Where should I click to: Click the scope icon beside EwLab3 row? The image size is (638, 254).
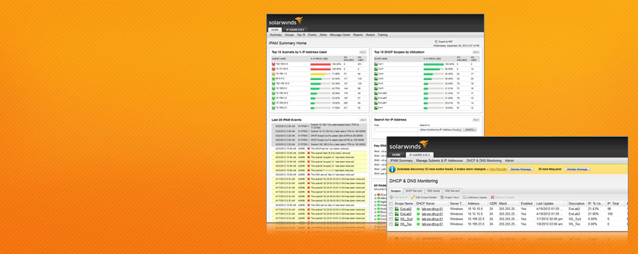click(397, 214)
